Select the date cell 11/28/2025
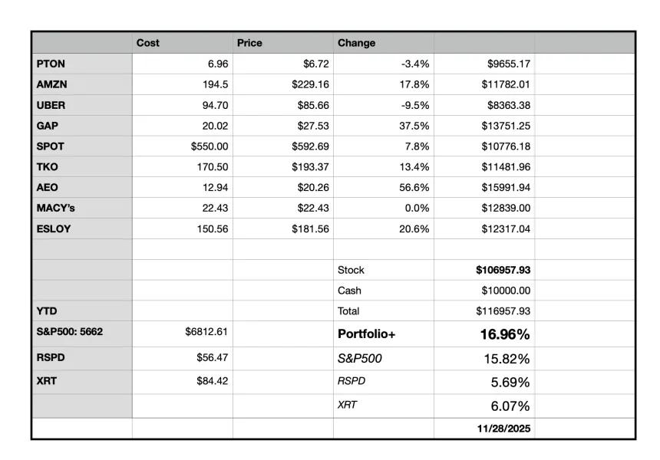This screenshot has height=460, width=660. (x=484, y=429)
